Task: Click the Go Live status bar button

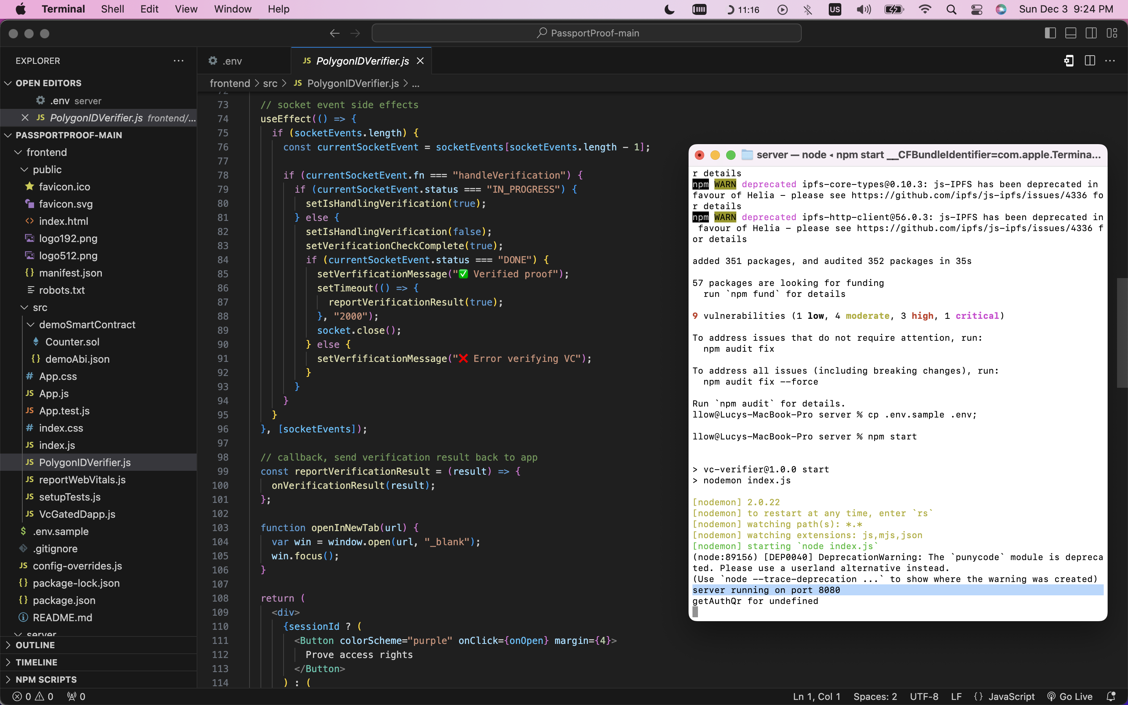Action: tap(1070, 696)
